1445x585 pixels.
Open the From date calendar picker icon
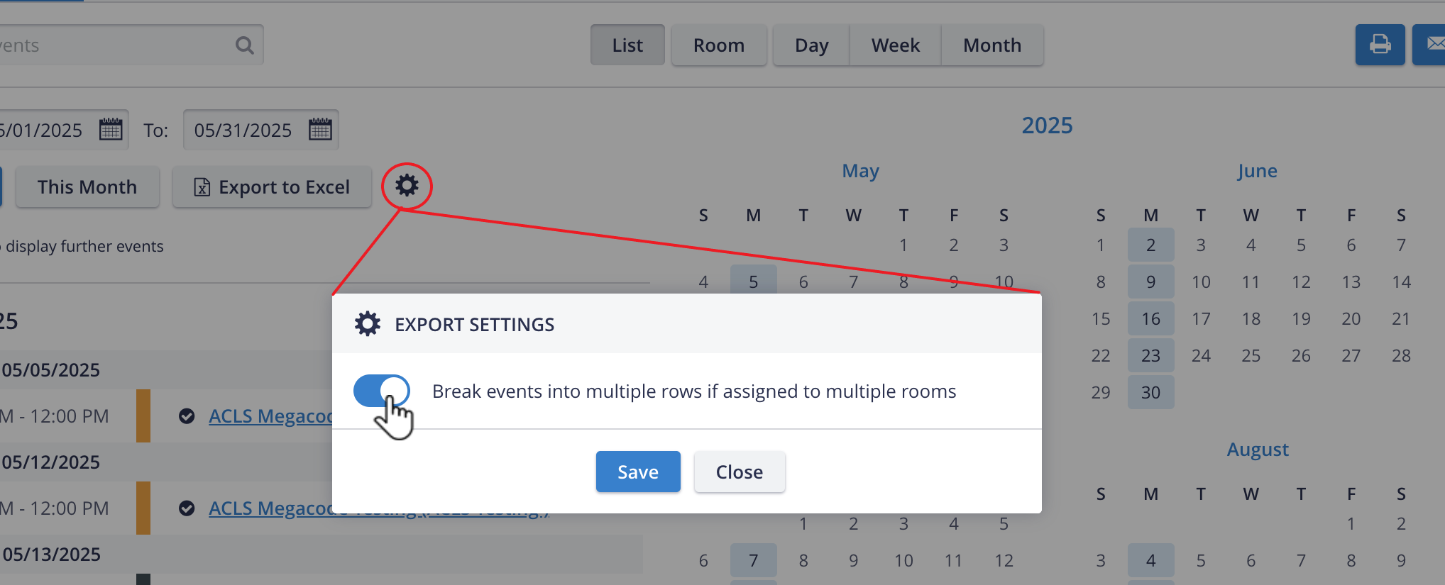[x=111, y=129]
